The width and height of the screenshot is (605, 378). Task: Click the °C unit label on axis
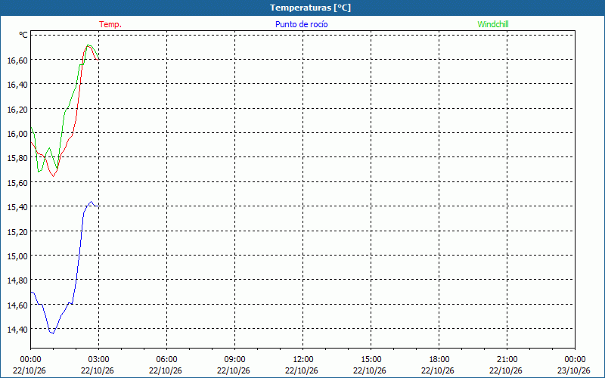coord(23,35)
